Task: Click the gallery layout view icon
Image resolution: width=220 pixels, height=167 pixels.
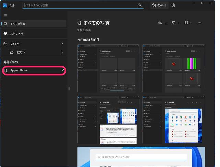Action: coord(186,23)
